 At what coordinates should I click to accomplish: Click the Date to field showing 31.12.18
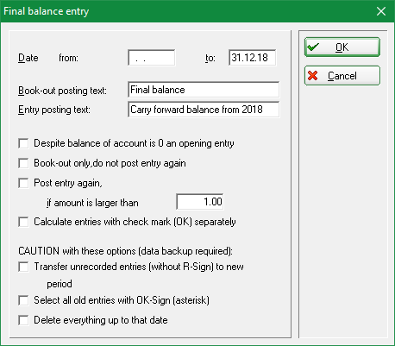point(253,58)
